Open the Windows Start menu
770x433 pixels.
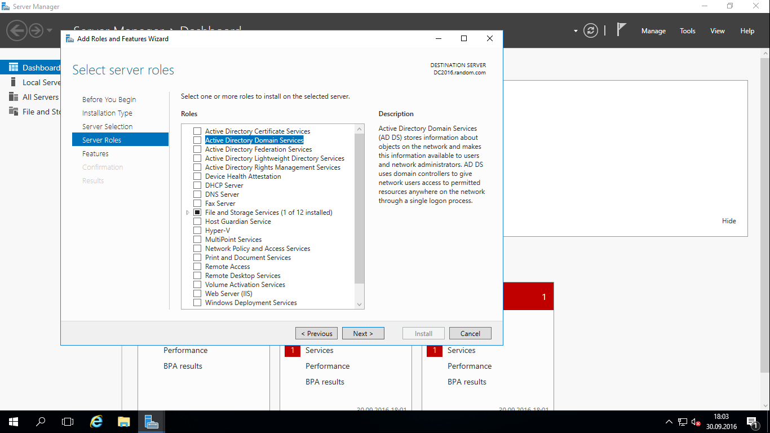click(x=14, y=422)
